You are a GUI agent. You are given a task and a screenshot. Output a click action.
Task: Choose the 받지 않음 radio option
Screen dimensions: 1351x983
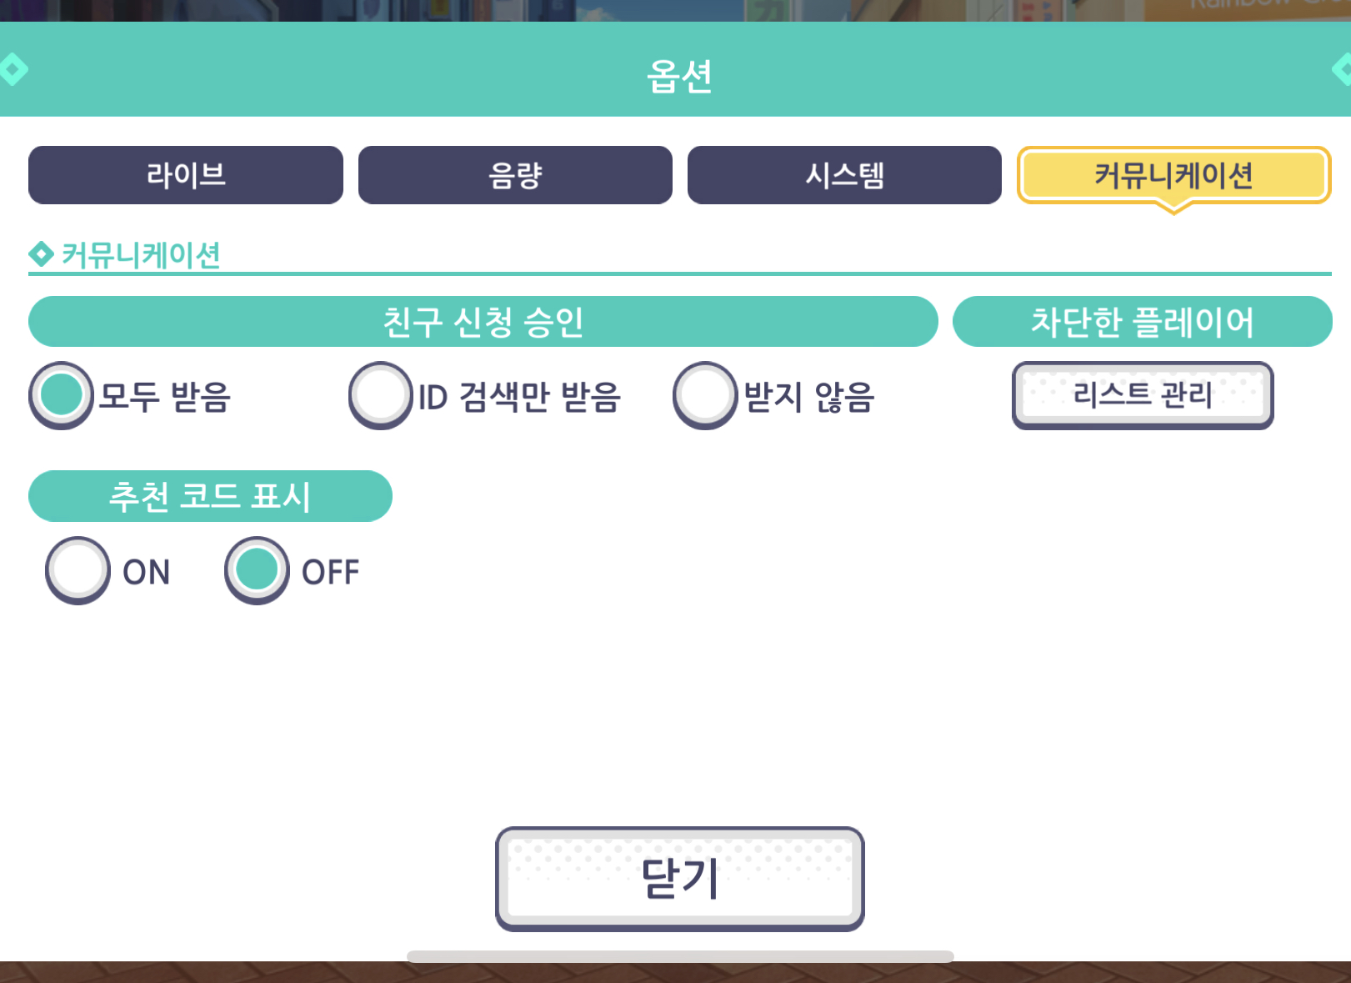coord(705,395)
